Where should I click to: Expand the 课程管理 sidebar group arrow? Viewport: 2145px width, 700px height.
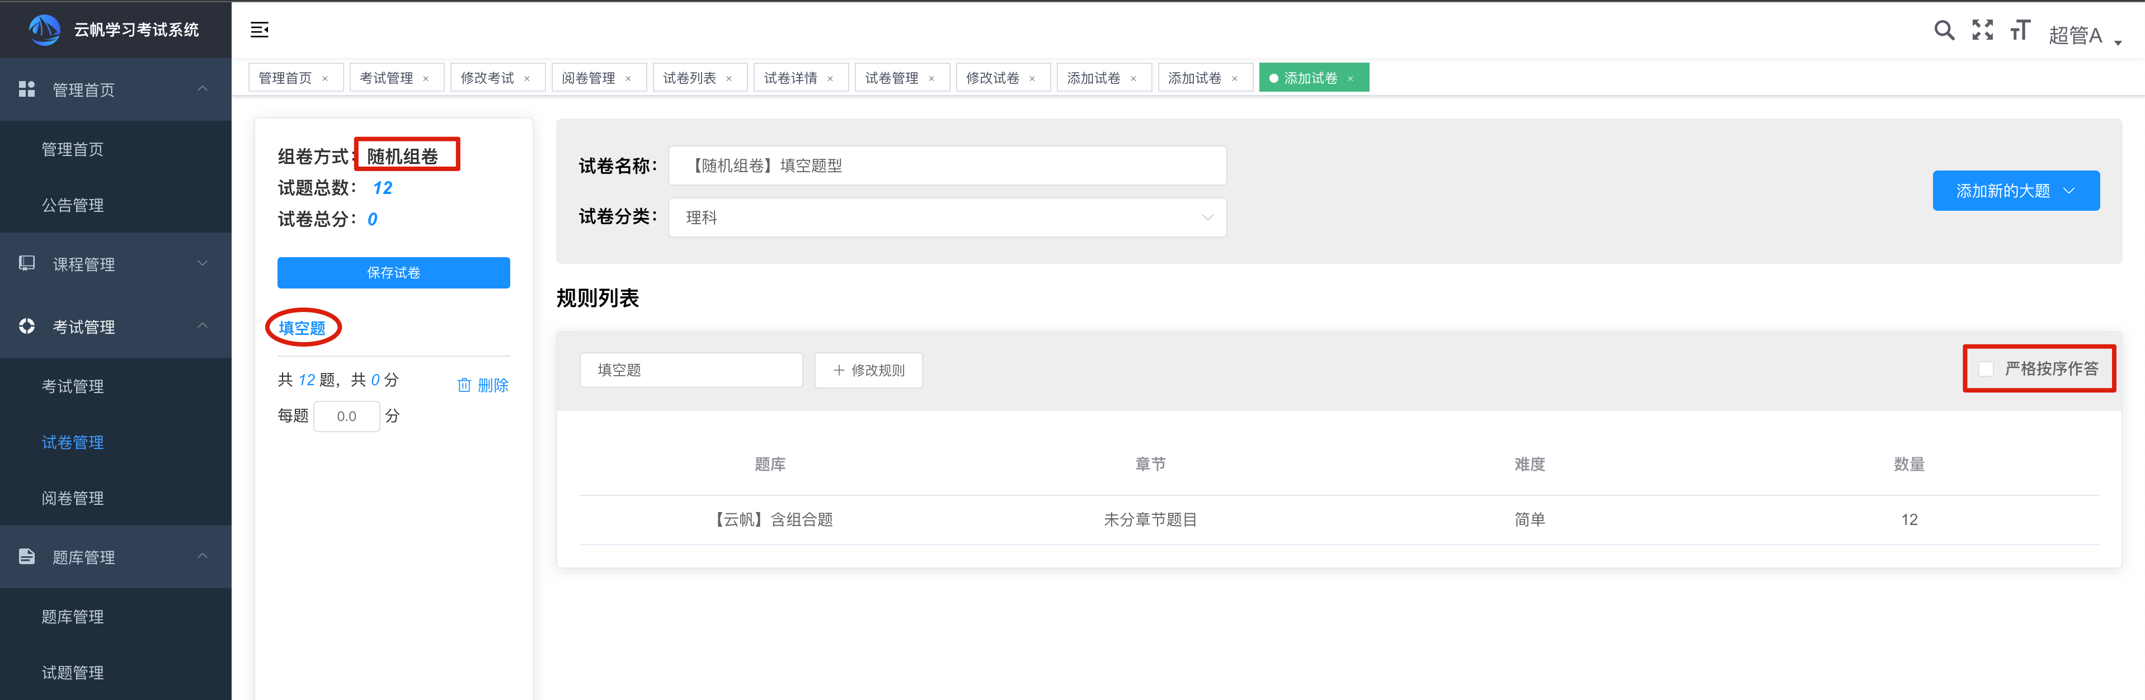tap(203, 263)
